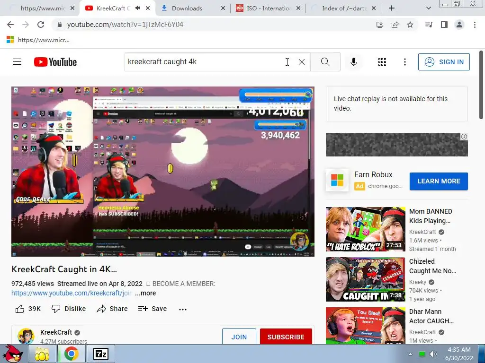Open Mom BANNED Kids Playing title
The height and width of the screenshot is (363, 485).
(431, 216)
